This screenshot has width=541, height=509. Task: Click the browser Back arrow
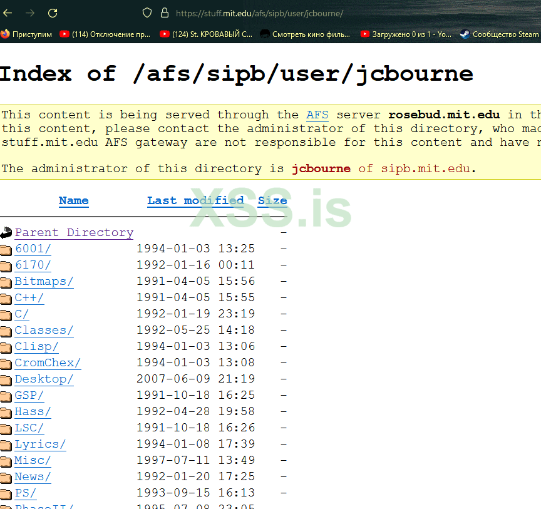tap(8, 13)
